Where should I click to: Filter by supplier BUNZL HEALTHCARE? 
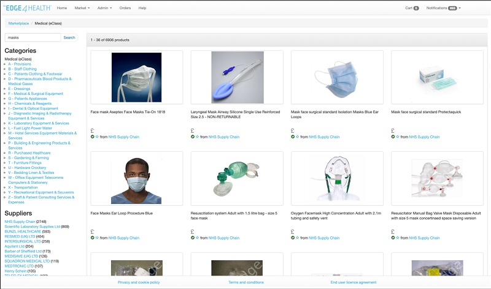click(23, 232)
